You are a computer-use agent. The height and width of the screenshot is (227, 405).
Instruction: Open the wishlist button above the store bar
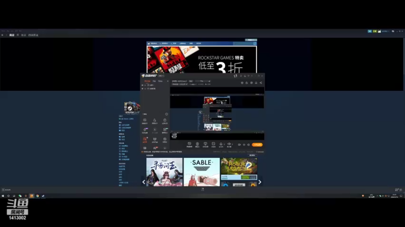(x=251, y=40)
